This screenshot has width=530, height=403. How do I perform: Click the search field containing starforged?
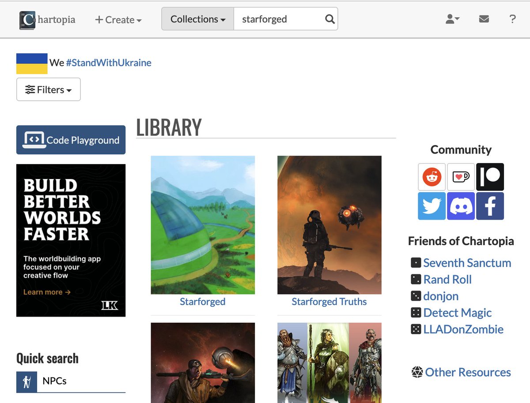278,19
